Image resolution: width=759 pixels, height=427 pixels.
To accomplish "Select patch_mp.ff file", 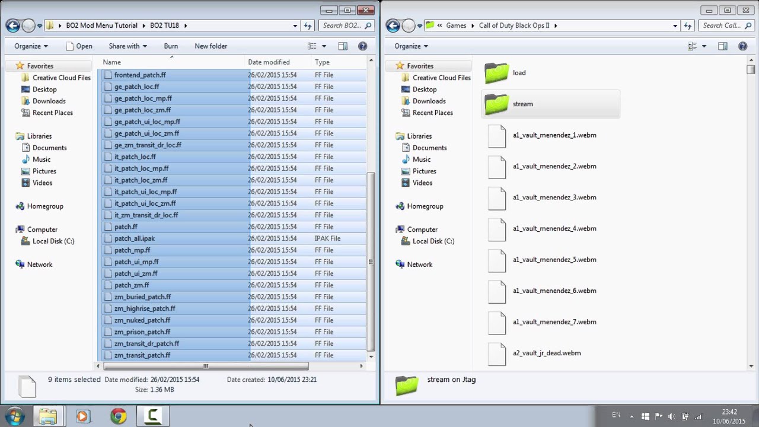I will click(x=132, y=250).
